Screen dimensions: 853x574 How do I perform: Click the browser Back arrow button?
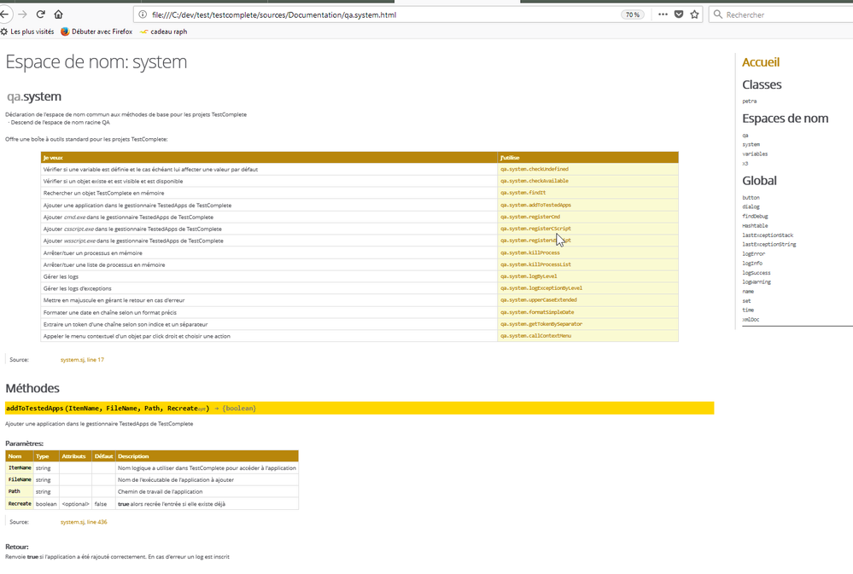coord(5,14)
